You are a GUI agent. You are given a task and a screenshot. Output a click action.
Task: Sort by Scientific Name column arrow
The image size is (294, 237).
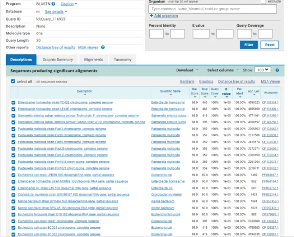click(x=170, y=95)
